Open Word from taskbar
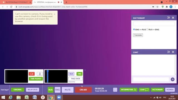The image size is (178, 100). (34, 97)
